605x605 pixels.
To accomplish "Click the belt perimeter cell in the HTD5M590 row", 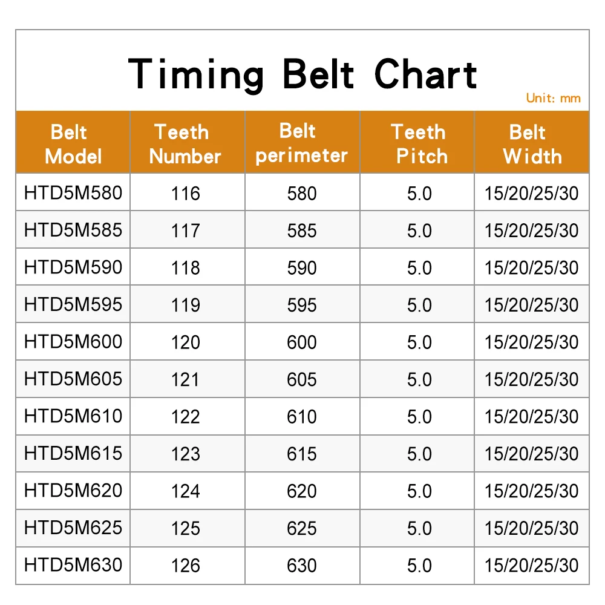I will click(302, 268).
